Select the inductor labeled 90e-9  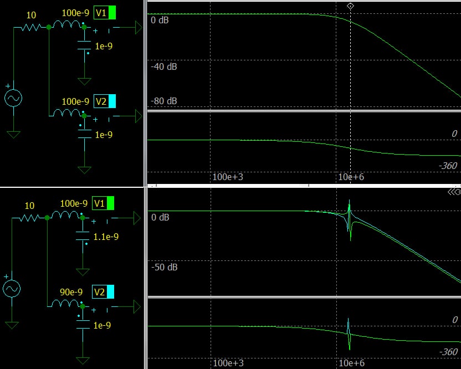pyautogui.click(x=65, y=304)
